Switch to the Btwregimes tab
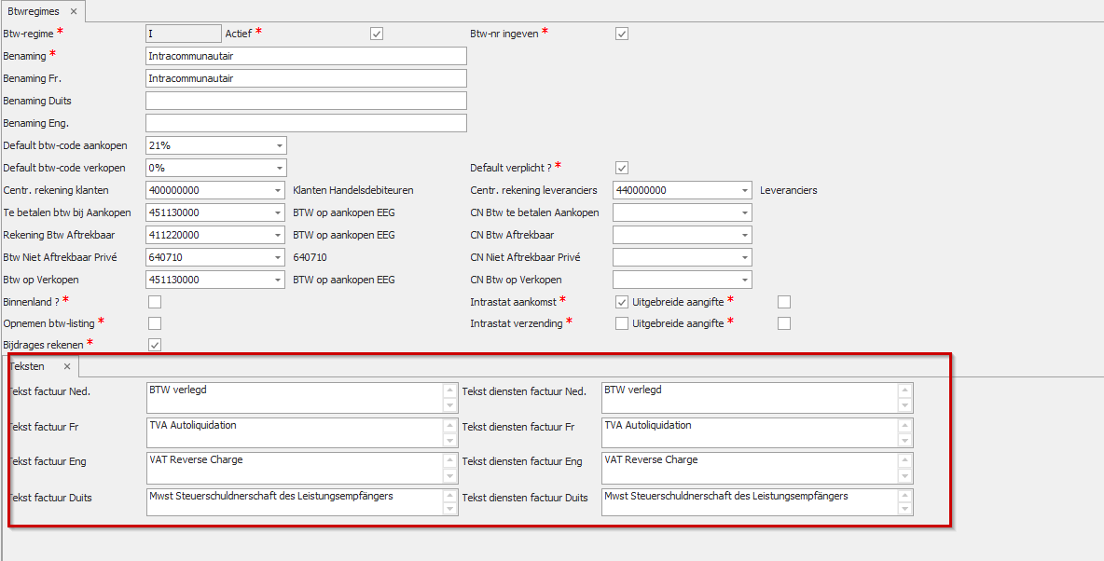The image size is (1104, 561). pyautogui.click(x=34, y=12)
